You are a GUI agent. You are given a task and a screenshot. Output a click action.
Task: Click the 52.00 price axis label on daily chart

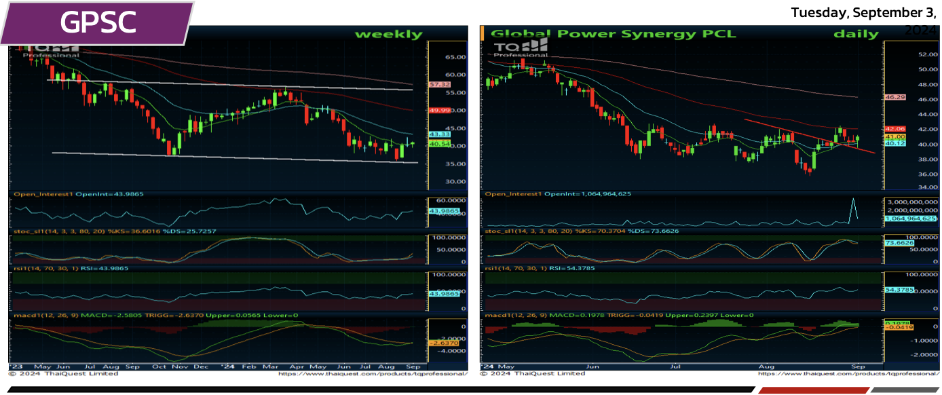click(927, 54)
